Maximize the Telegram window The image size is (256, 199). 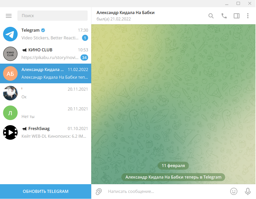tap(238, 3)
